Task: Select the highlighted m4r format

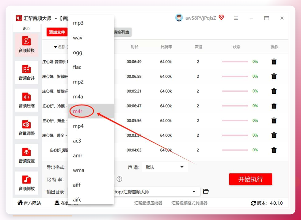Action: [91, 111]
